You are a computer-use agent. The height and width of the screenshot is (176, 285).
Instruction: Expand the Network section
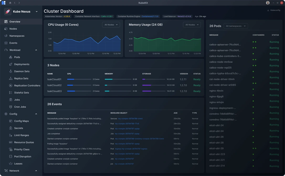click(36, 171)
